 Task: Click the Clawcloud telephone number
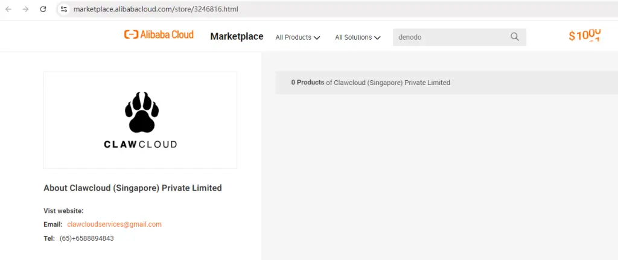[x=86, y=238]
